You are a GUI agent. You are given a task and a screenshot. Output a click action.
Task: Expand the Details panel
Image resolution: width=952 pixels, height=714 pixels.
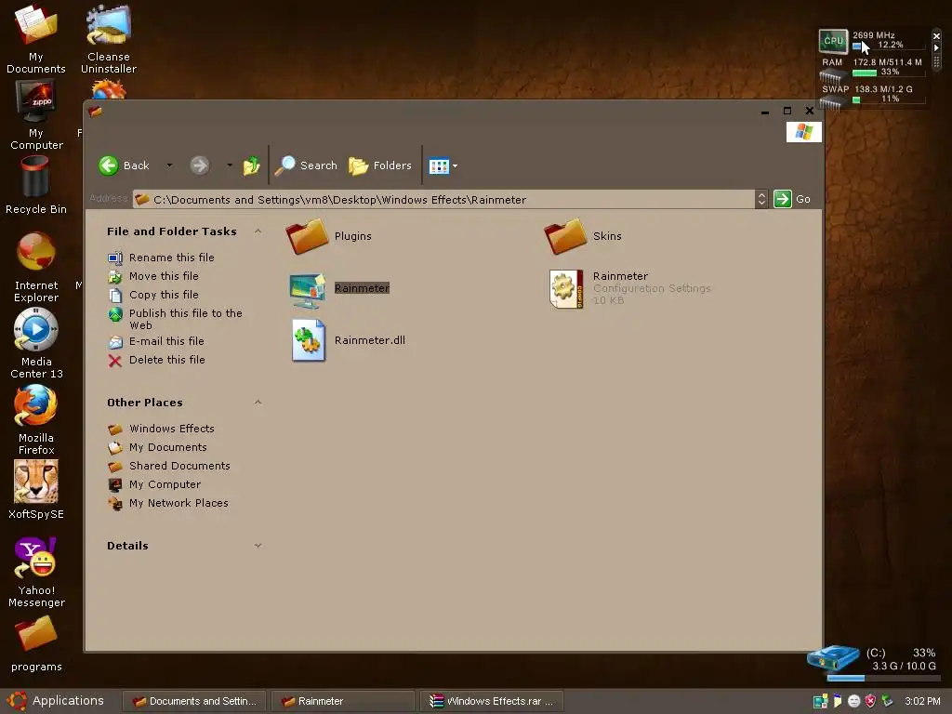click(258, 546)
